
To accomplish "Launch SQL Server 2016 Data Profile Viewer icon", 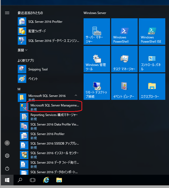I will pos(24,126).
